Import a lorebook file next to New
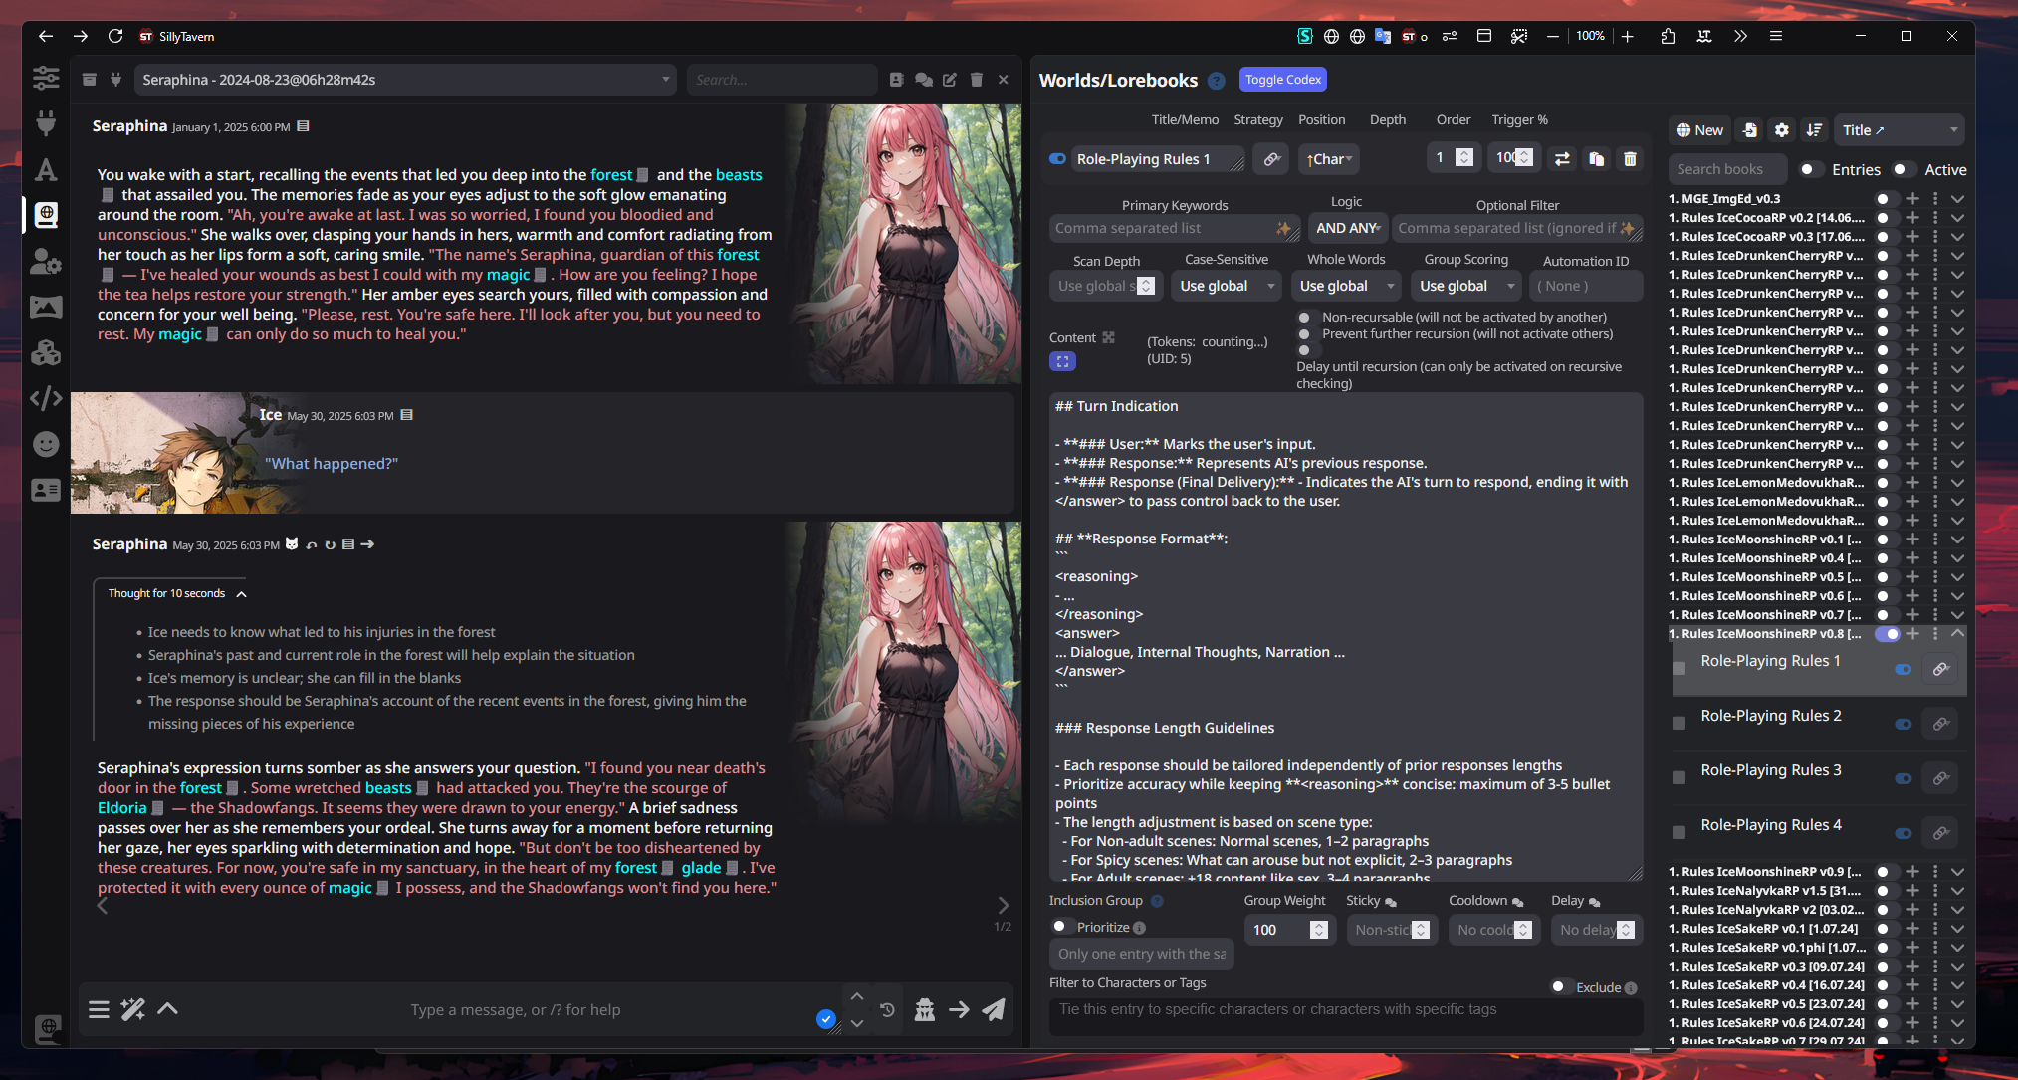Screen dimensions: 2018x1080 point(1750,130)
